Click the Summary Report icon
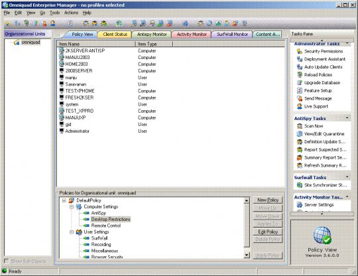Image resolution: width=358 pixels, height=276 pixels. 299,157
